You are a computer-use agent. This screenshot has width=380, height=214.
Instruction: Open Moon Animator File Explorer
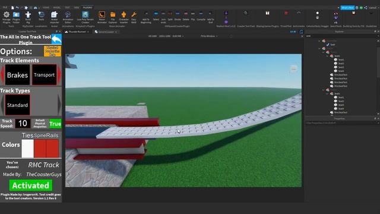tap(113, 17)
